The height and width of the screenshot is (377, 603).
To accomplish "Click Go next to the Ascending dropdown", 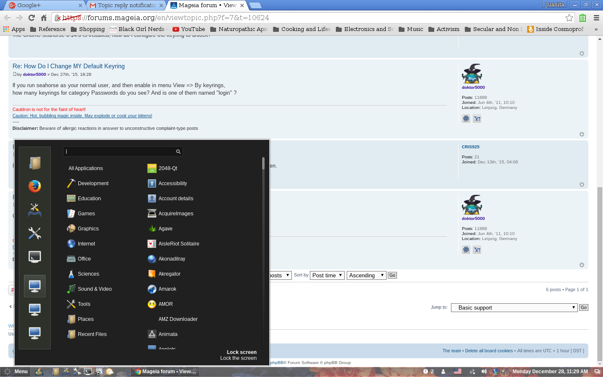I will (x=392, y=275).
